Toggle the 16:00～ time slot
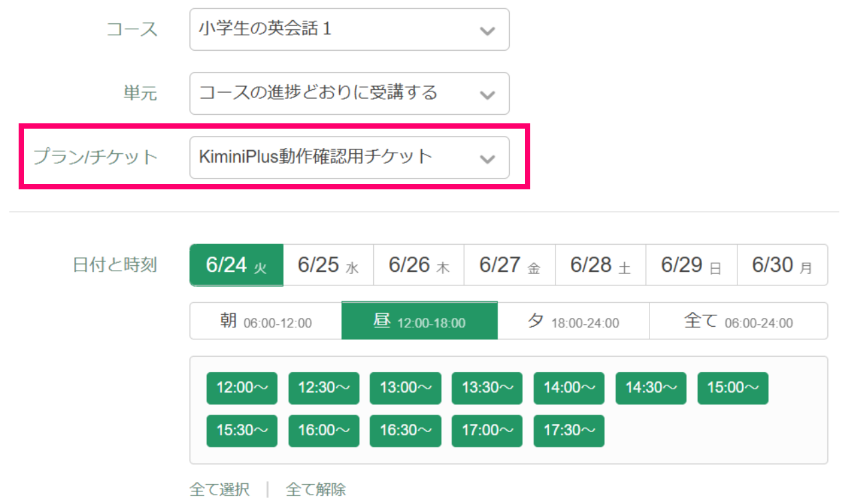The width and height of the screenshot is (854, 504). click(x=324, y=431)
